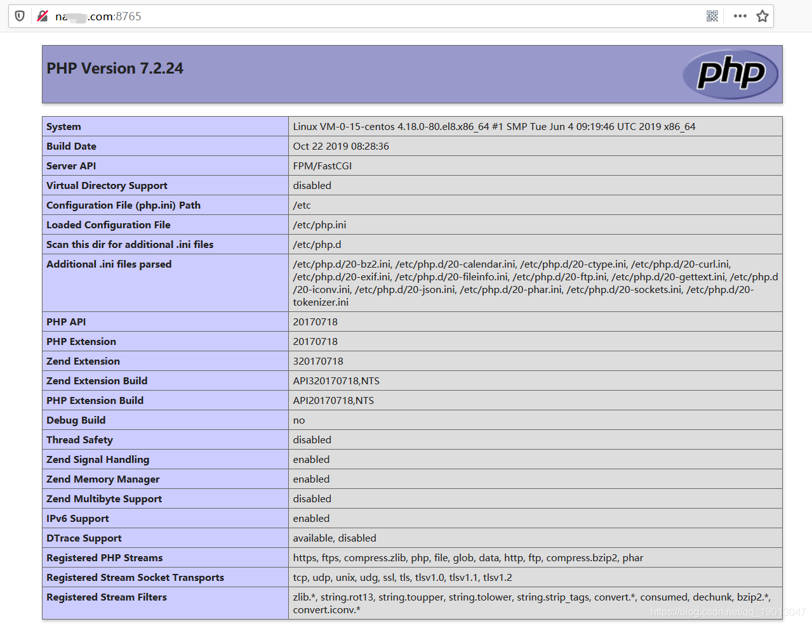Click Configuration File (php.ini) Path label

pos(123,205)
